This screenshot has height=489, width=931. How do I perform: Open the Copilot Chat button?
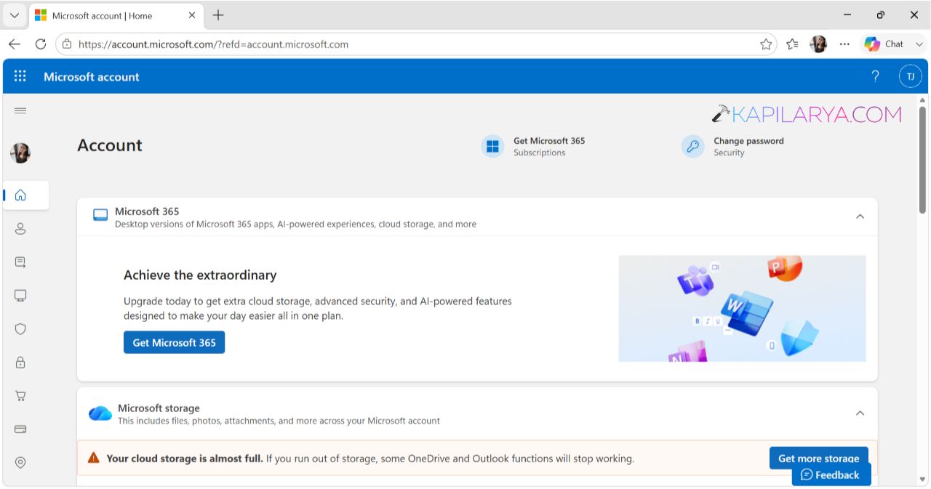884,44
